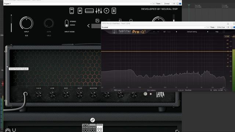Image resolution: width=235 pixels, height=132 pixels.
Task: Toggle the amp power switch beside the LED
Action: pos(145,94)
